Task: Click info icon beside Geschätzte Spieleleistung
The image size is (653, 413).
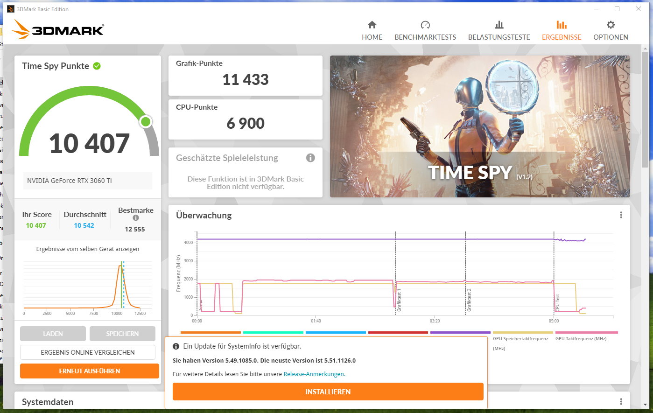Action: (x=310, y=158)
